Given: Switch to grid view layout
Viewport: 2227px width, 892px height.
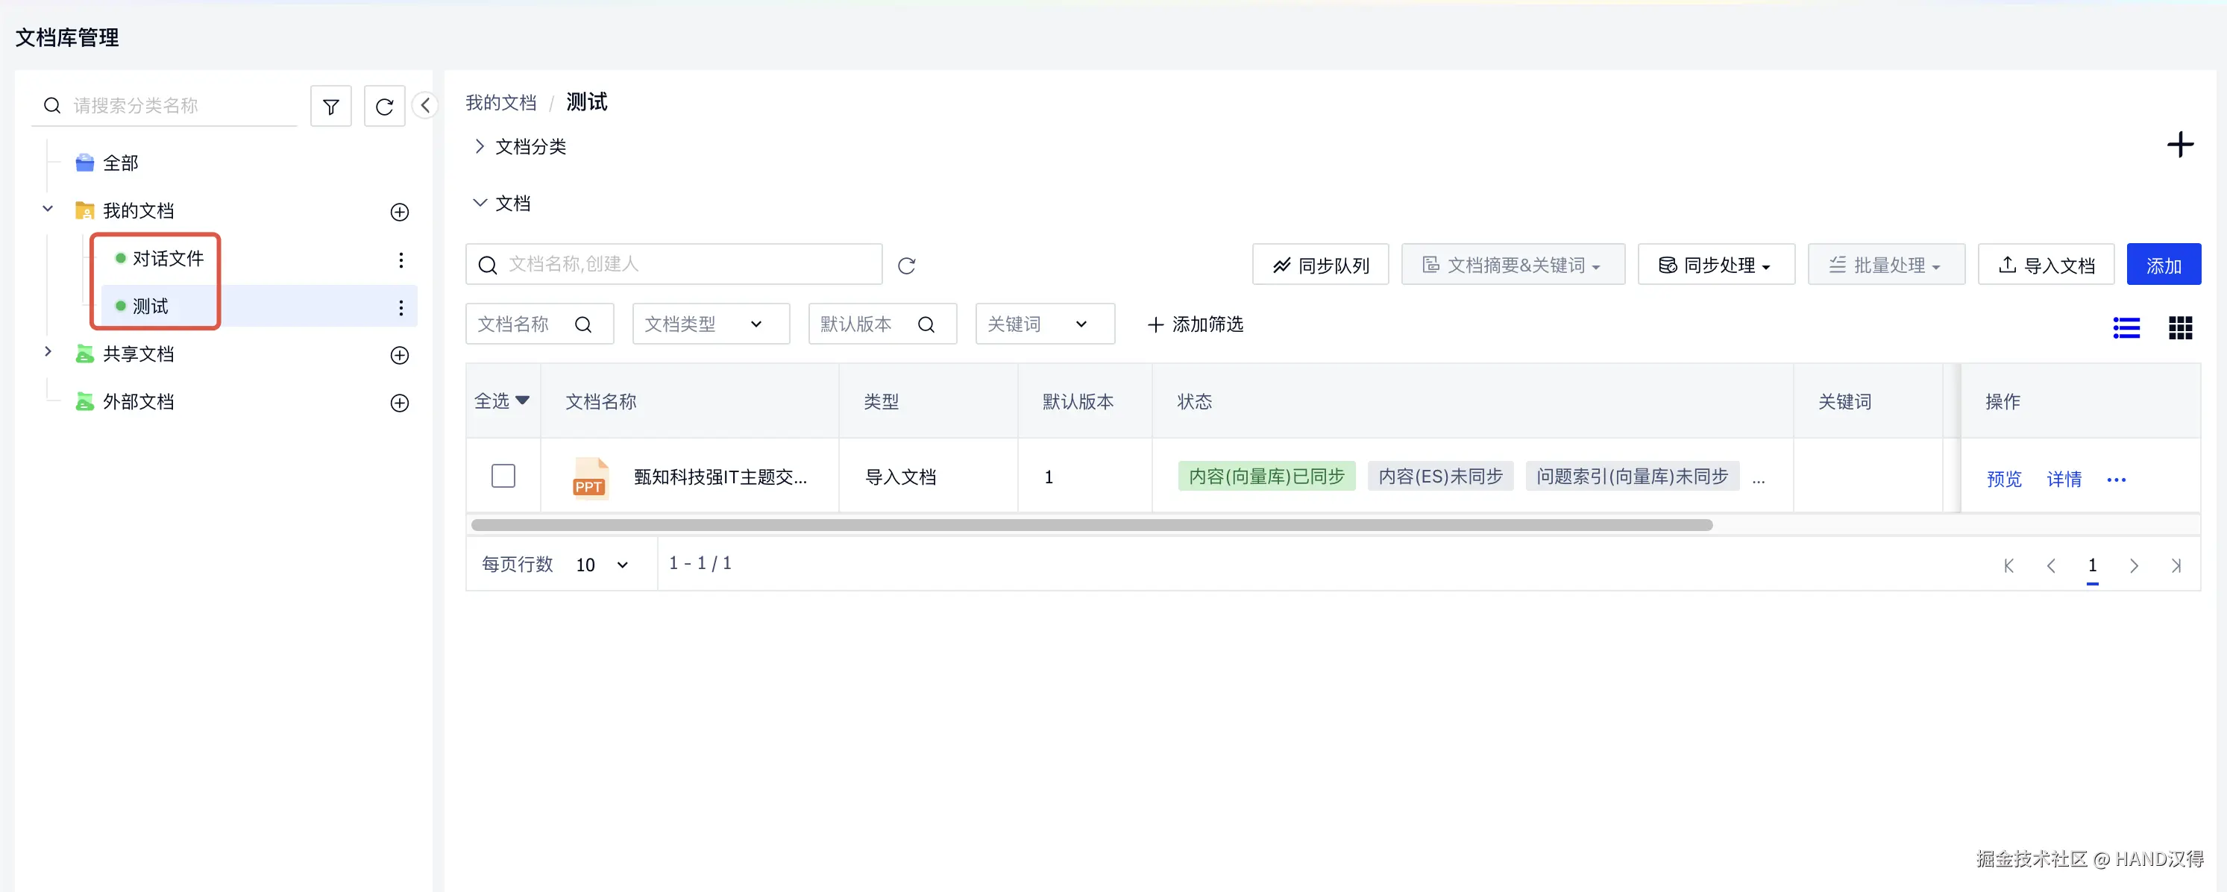Looking at the screenshot, I should coord(2179,327).
